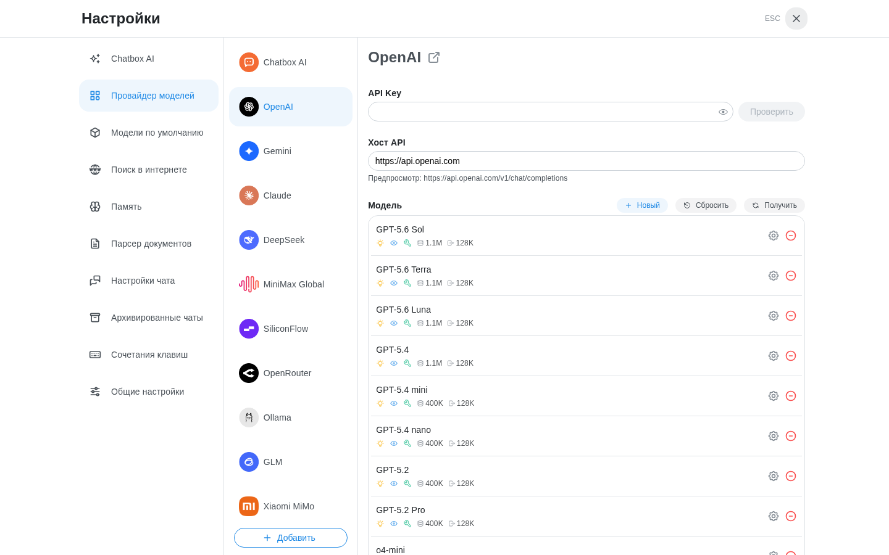Click the Проверить API key button

click(772, 112)
